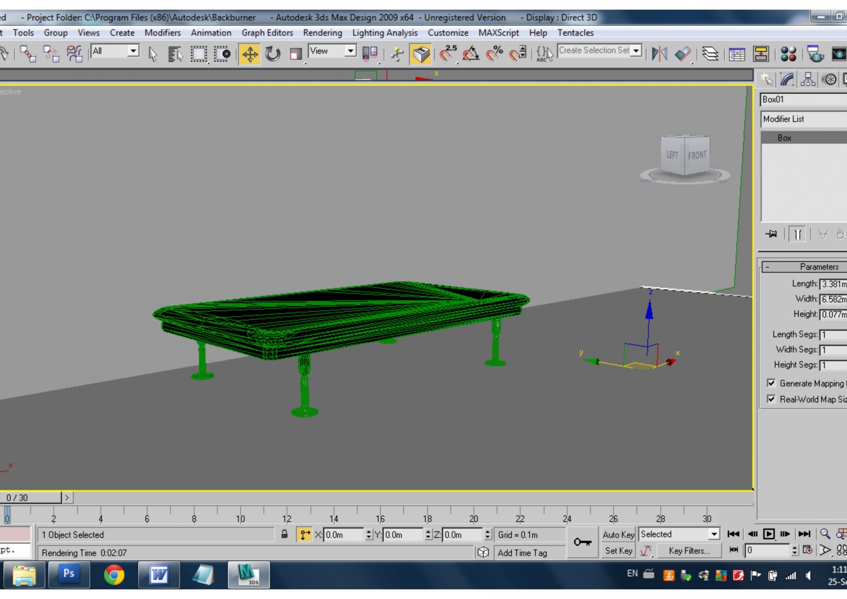Viewport: 847px width, 599px height.
Task: Open the Modifier List dropdown
Action: click(802, 119)
